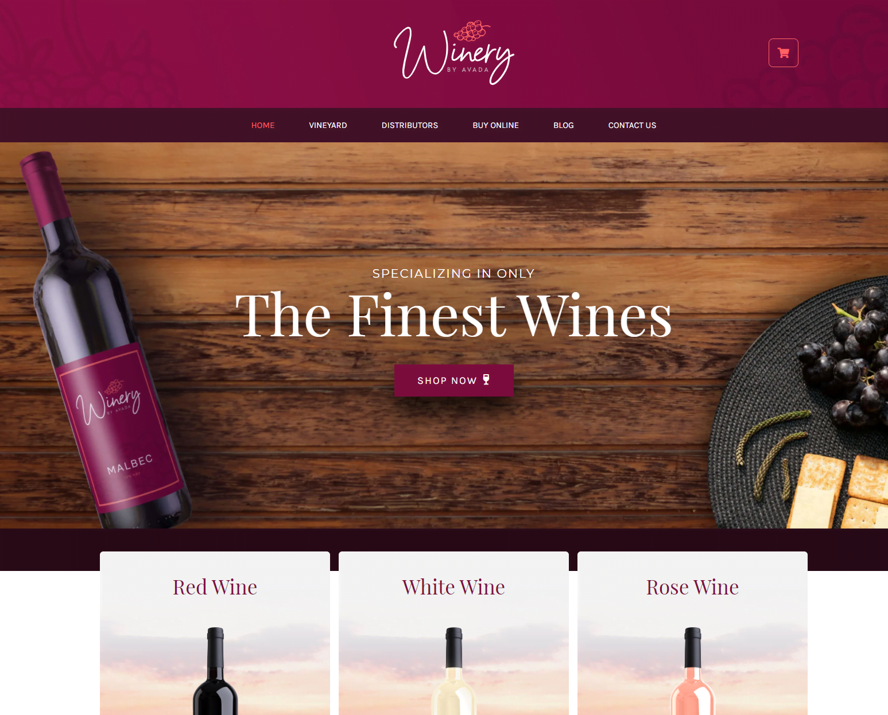
Task: Click the Specializing In Only subtitle
Action: pos(453,274)
